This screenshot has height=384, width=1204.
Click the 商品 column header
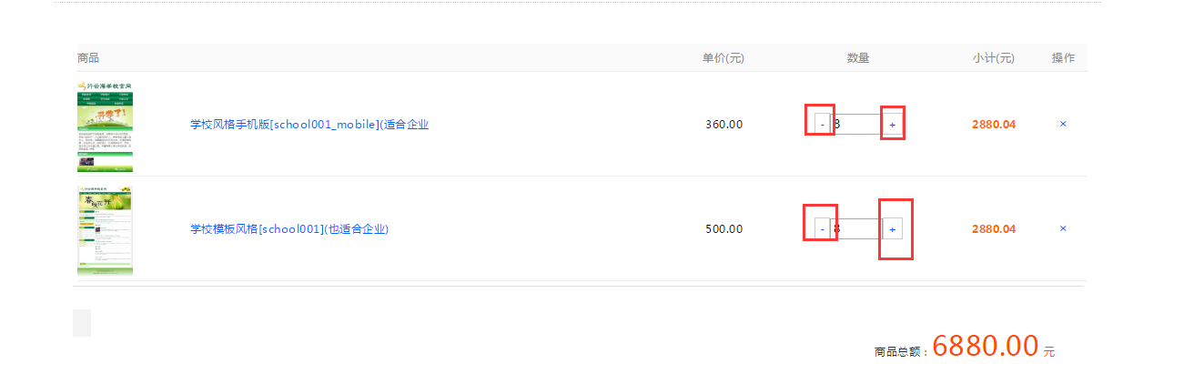pos(88,58)
